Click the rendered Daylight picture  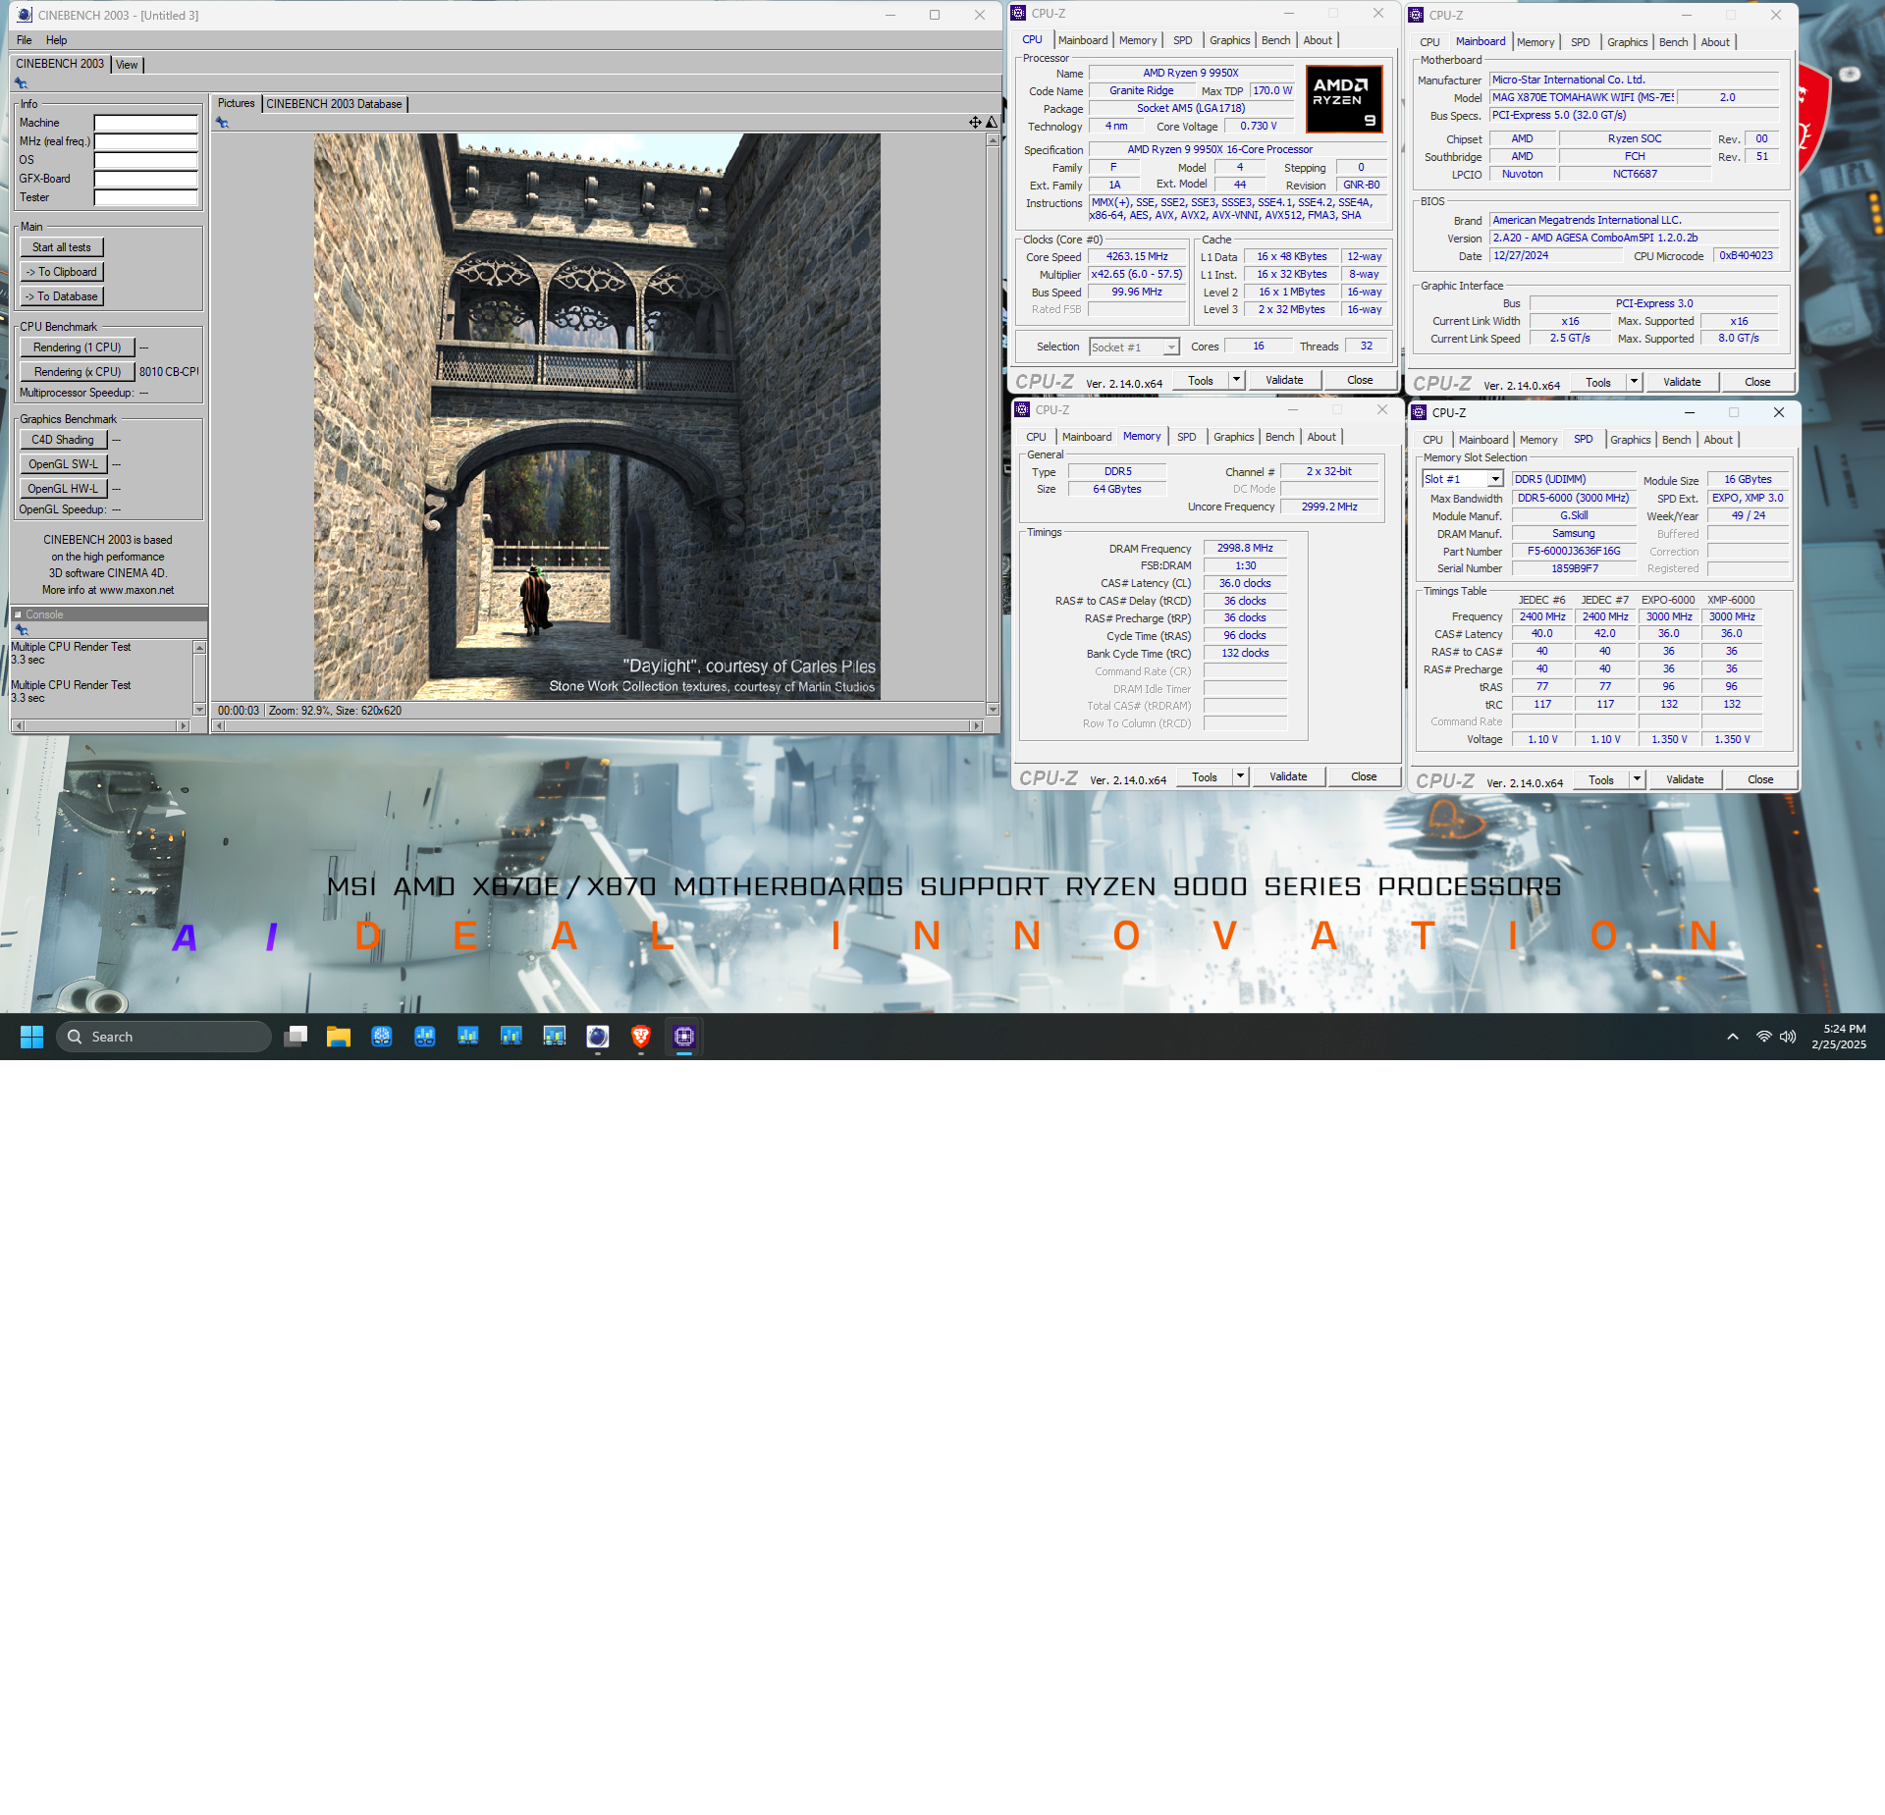tap(597, 416)
